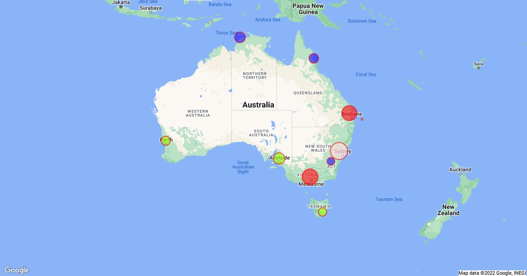Click the pale pink circle over Sydney
The image size is (527, 276).
tap(339, 151)
